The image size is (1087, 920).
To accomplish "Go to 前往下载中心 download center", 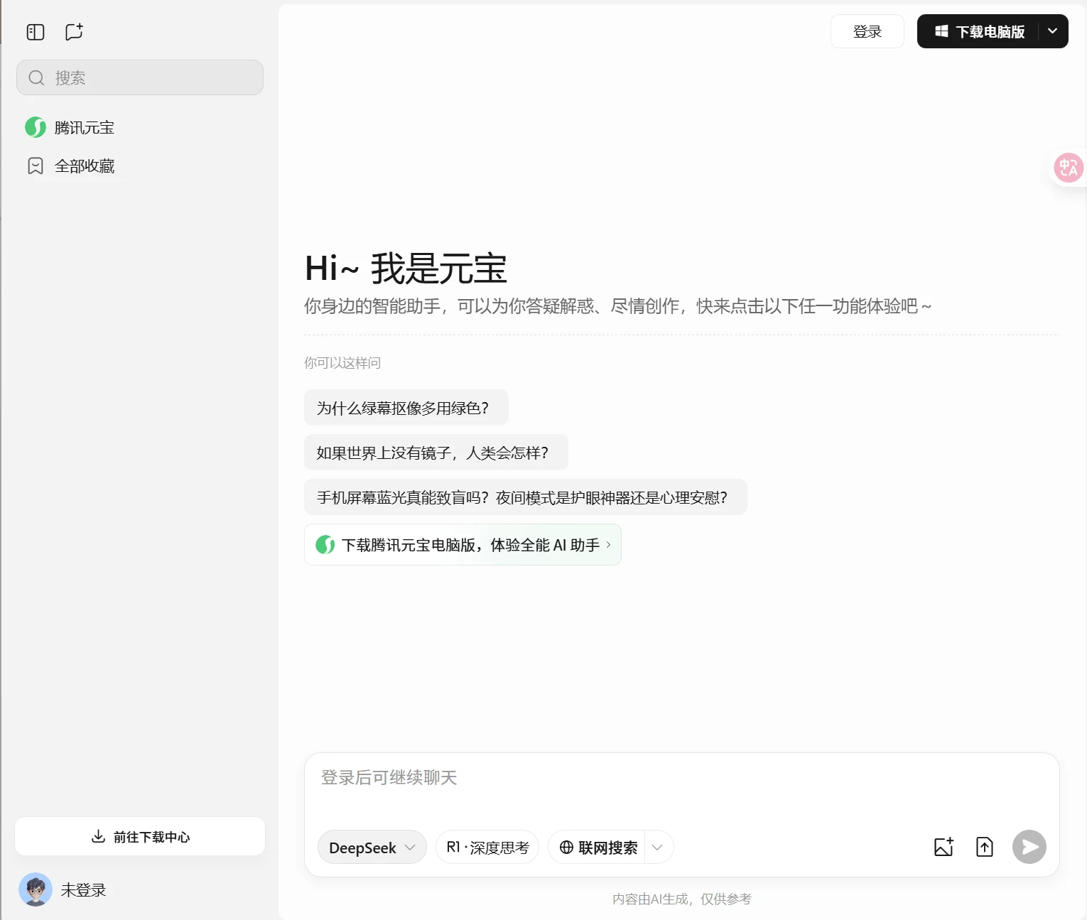I will click(x=140, y=837).
